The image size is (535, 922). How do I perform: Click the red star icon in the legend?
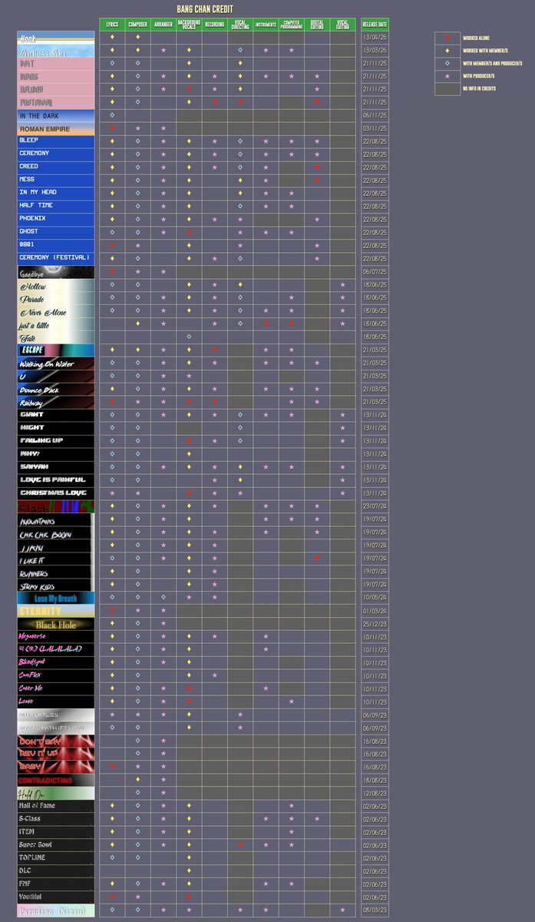(x=447, y=37)
